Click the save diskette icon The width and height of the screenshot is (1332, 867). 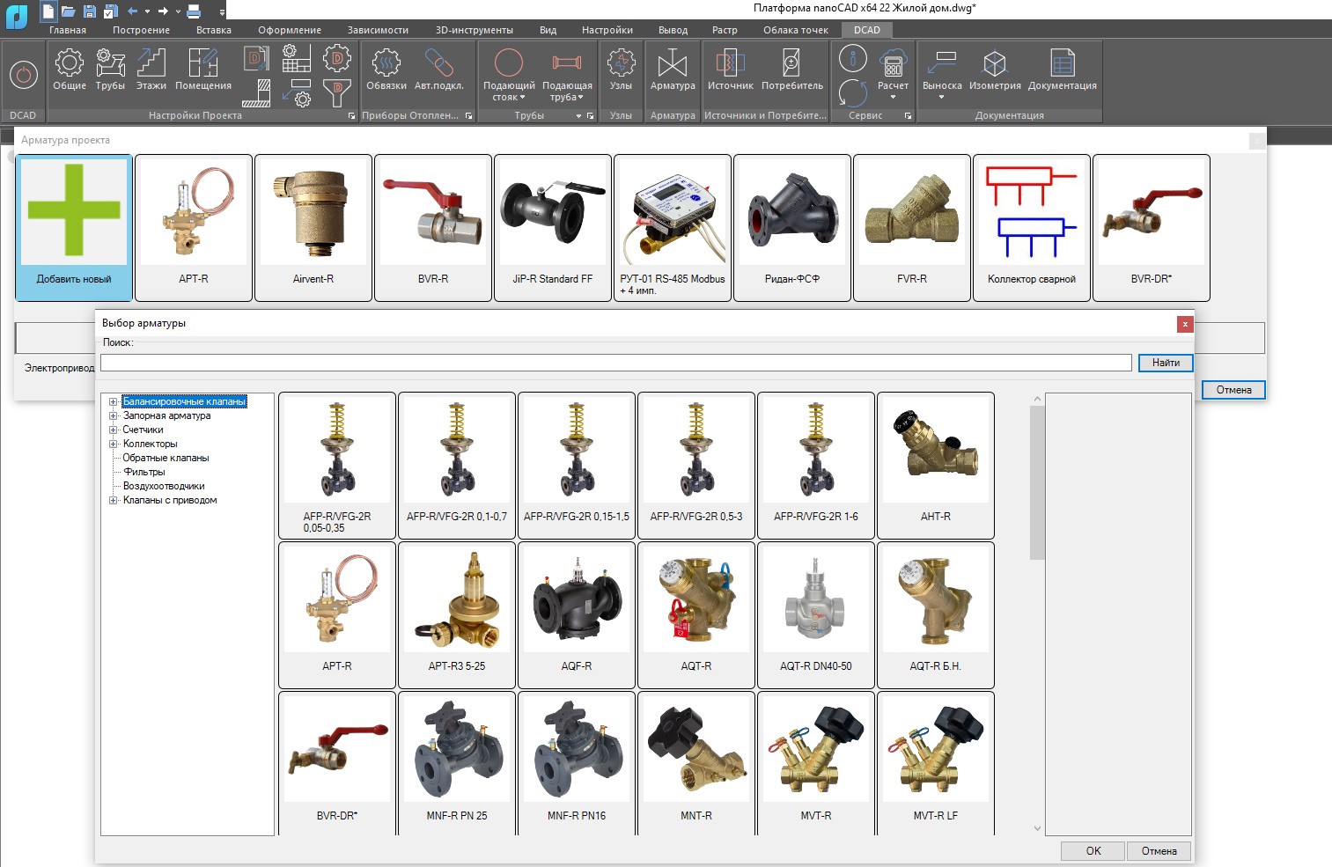click(90, 11)
